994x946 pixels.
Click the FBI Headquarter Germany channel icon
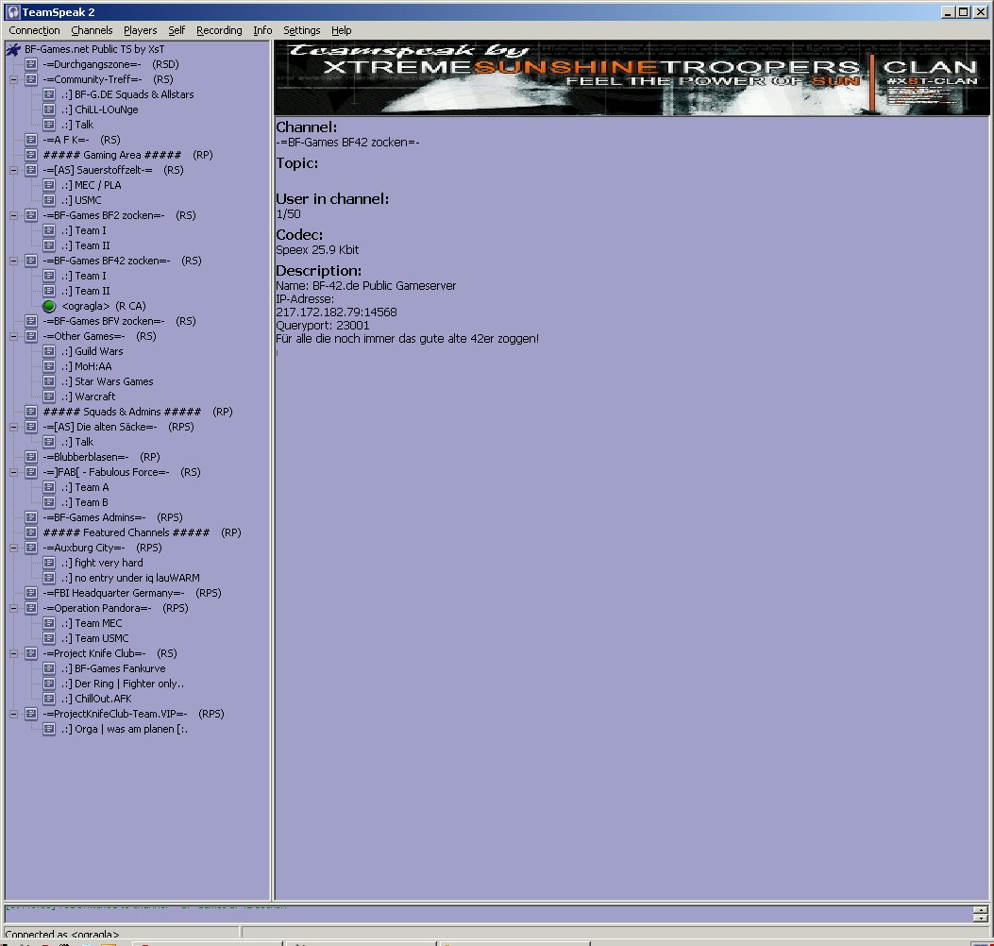[x=31, y=593]
